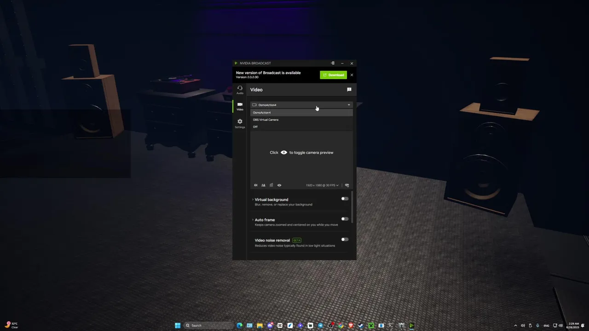Take a snapshot with the camera icon
Screen dimensions: 589x331
point(271,185)
